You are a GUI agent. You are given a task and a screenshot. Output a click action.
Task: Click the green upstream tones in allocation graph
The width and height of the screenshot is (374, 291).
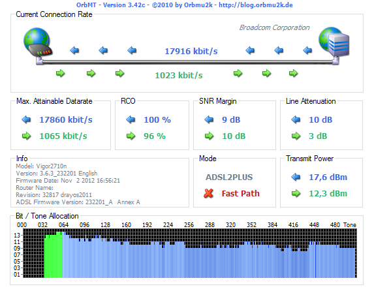click(x=54, y=254)
